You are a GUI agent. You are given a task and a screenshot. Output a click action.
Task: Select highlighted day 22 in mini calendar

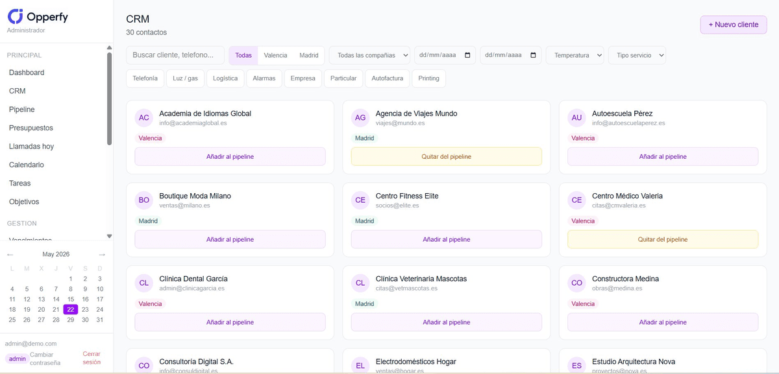pyautogui.click(x=71, y=309)
